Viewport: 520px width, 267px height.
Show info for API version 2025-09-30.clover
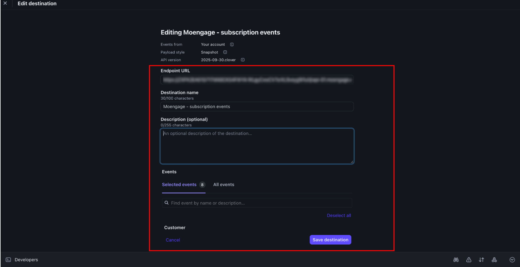(x=243, y=60)
